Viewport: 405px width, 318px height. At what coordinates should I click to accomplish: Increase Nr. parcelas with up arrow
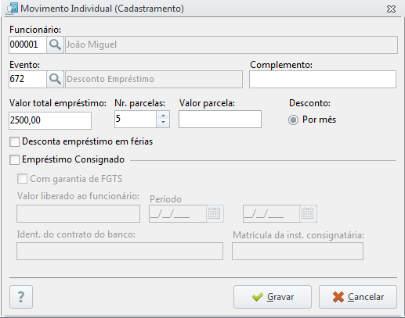[x=163, y=116]
